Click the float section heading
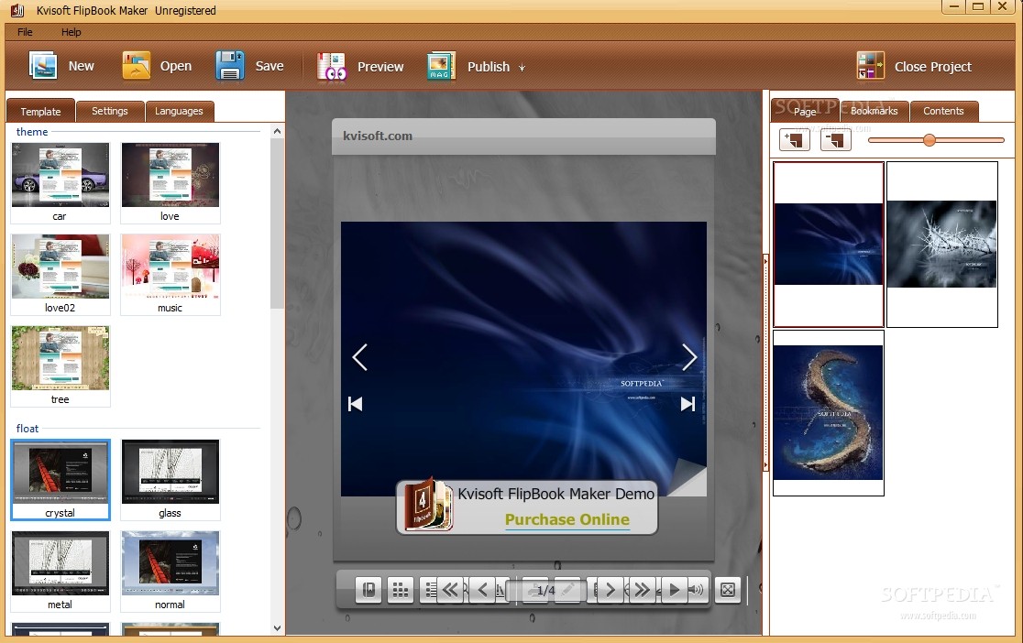The image size is (1023, 643). click(x=27, y=429)
